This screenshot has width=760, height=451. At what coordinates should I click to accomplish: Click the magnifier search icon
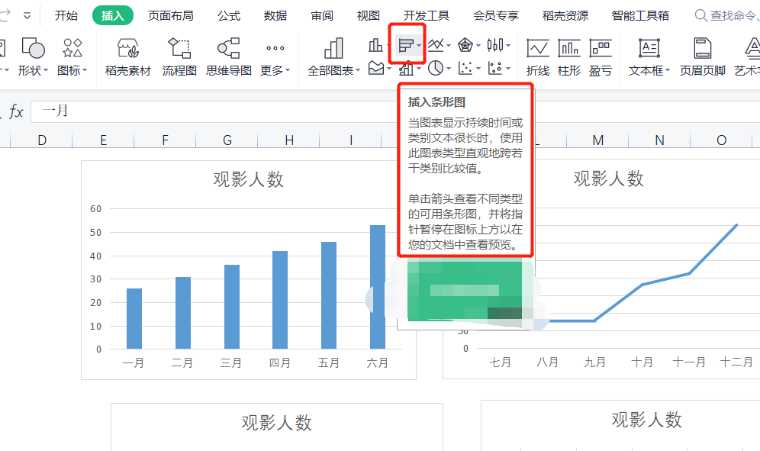pyautogui.click(x=700, y=15)
